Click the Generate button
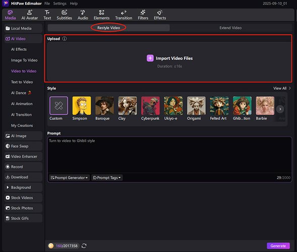The width and height of the screenshot is (297, 252). (x=278, y=246)
